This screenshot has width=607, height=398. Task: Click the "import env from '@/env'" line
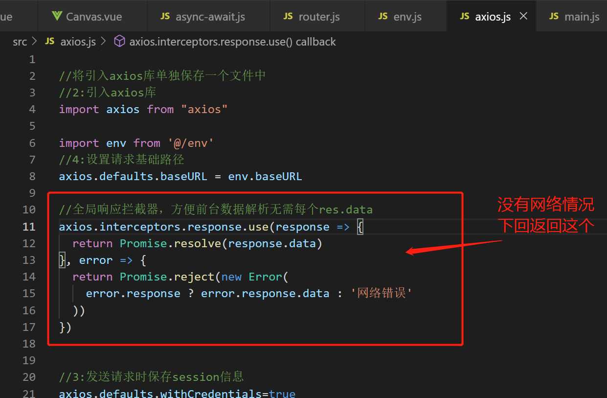(136, 143)
